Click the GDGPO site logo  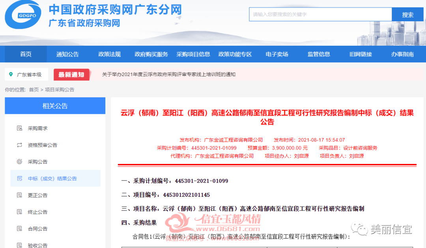point(23,15)
